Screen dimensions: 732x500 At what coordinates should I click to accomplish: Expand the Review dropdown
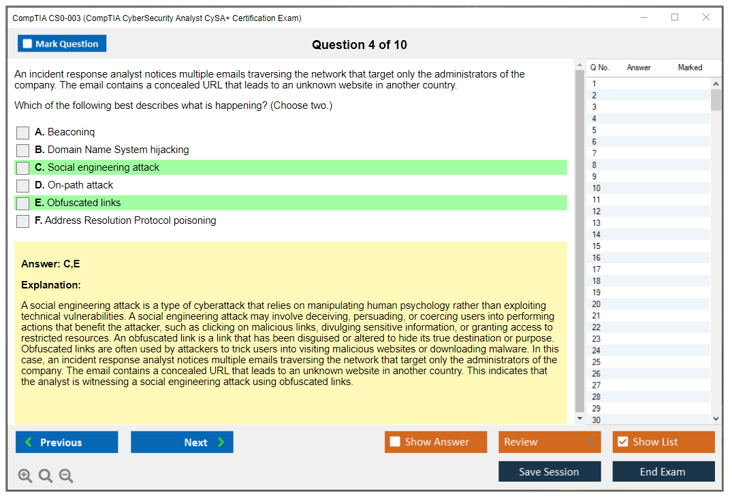tap(550, 442)
